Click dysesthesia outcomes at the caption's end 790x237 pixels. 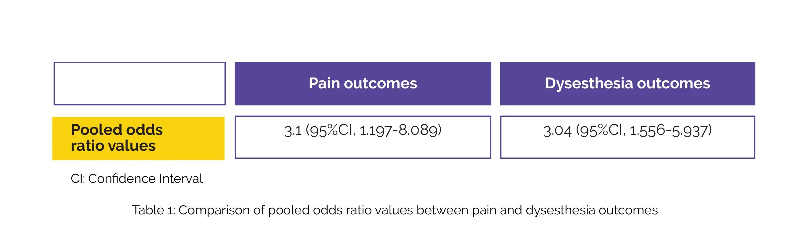point(592,210)
